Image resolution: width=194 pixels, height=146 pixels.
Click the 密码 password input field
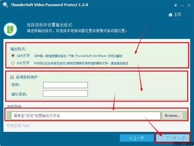click(x=65, y=85)
